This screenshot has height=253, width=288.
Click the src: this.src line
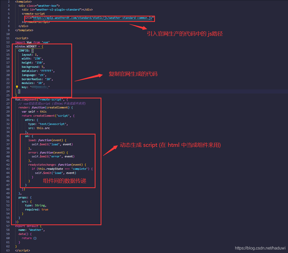click(x=39, y=128)
